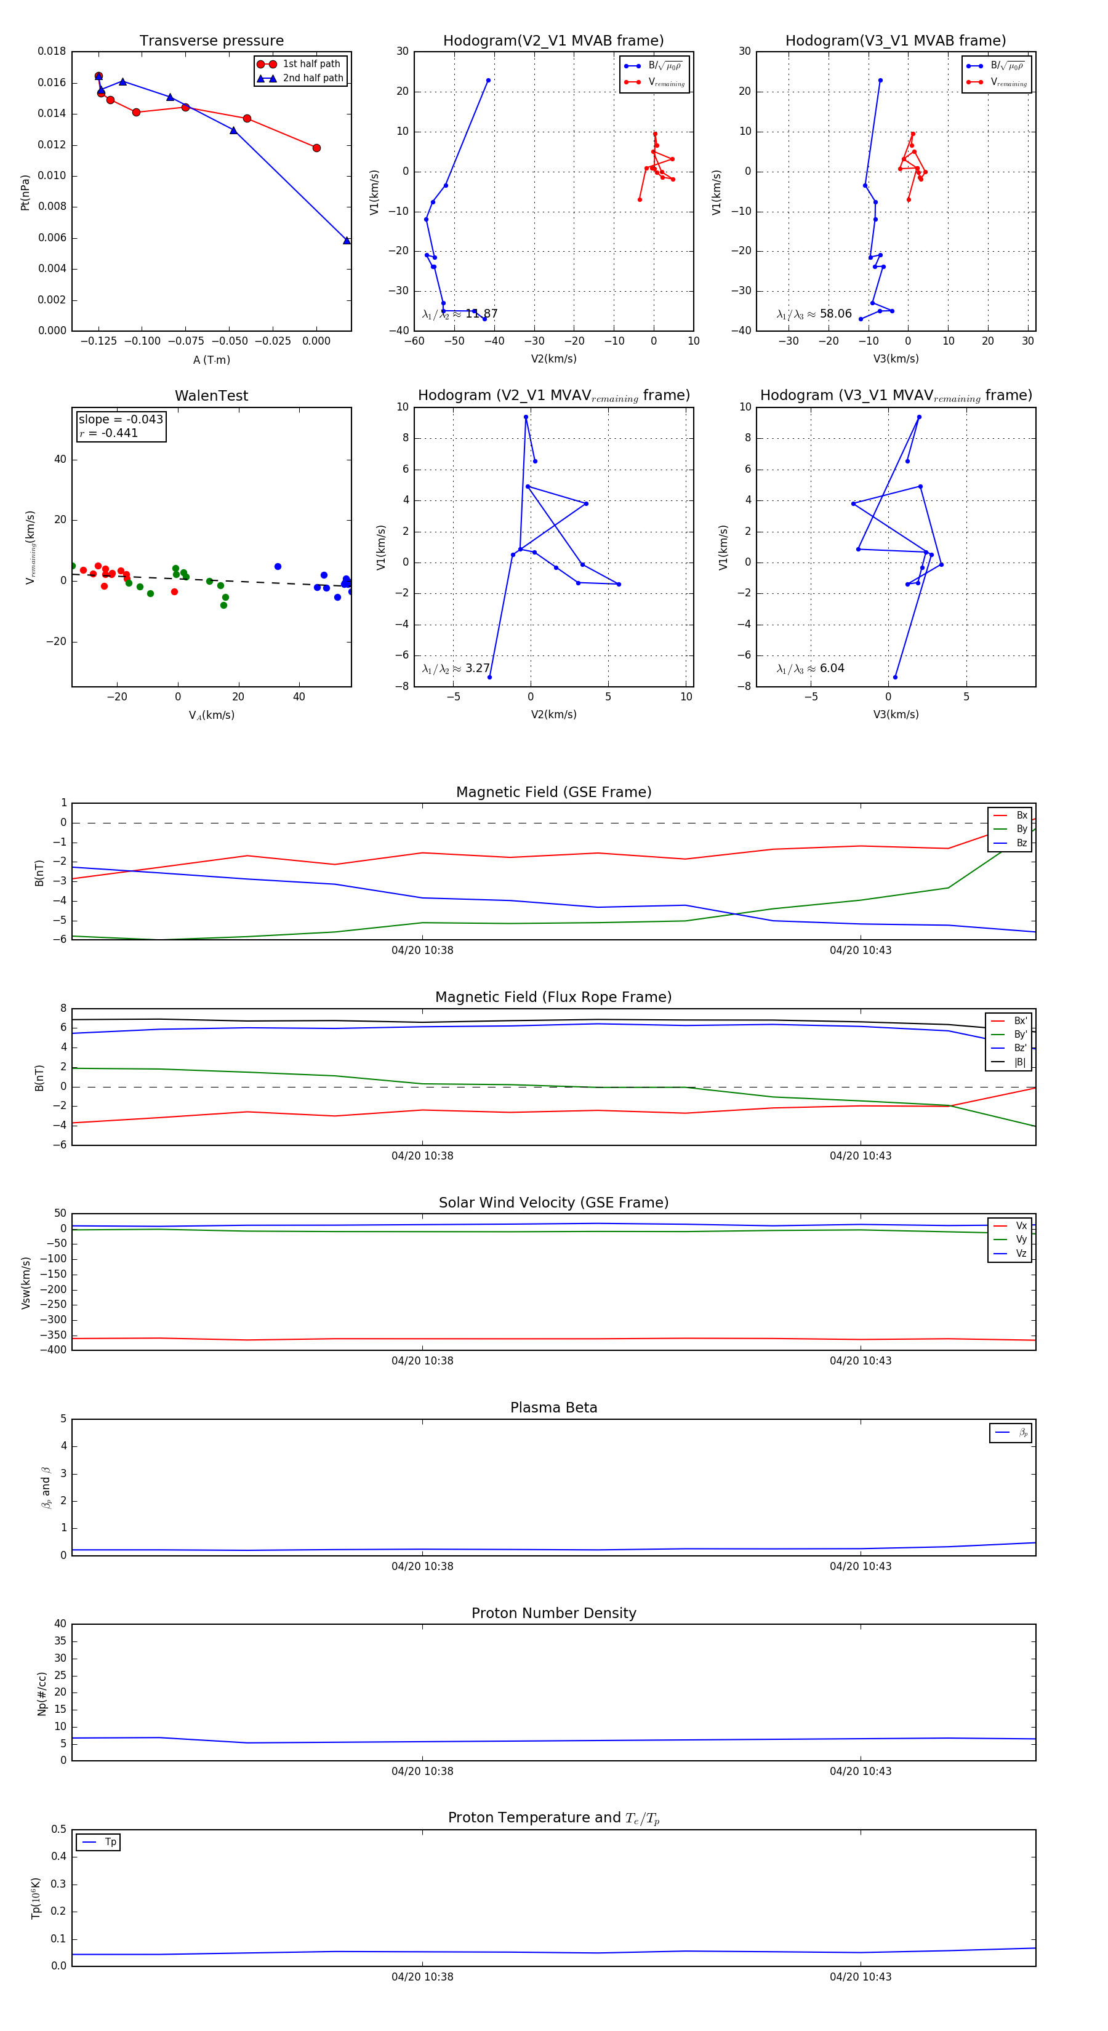The width and height of the screenshot is (1108, 2031).
Task: Click the 'Proton Temperature and Te/Tp' title
Action: coord(553,1818)
